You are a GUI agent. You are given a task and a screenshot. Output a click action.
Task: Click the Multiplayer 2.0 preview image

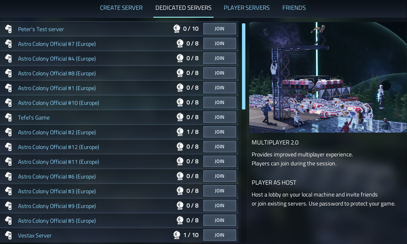pyautogui.click(x=328, y=77)
